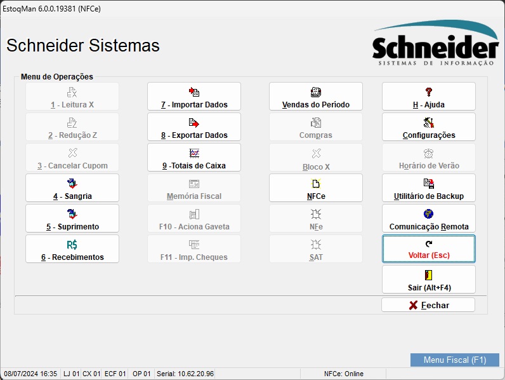Image resolution: width=505 pixels, height=380 pixels.
Task: Click the NFCe: Online status indicator
Action: pos(343,374)
